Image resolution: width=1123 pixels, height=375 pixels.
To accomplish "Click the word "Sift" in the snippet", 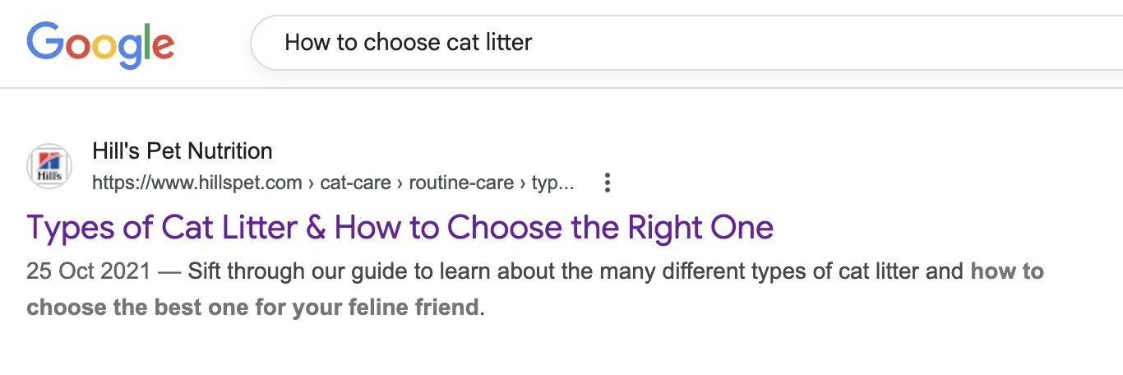I will click(205, 271).
